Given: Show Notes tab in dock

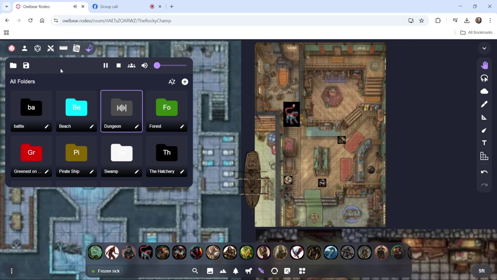Looking at the screenshot, I should 287,271.
